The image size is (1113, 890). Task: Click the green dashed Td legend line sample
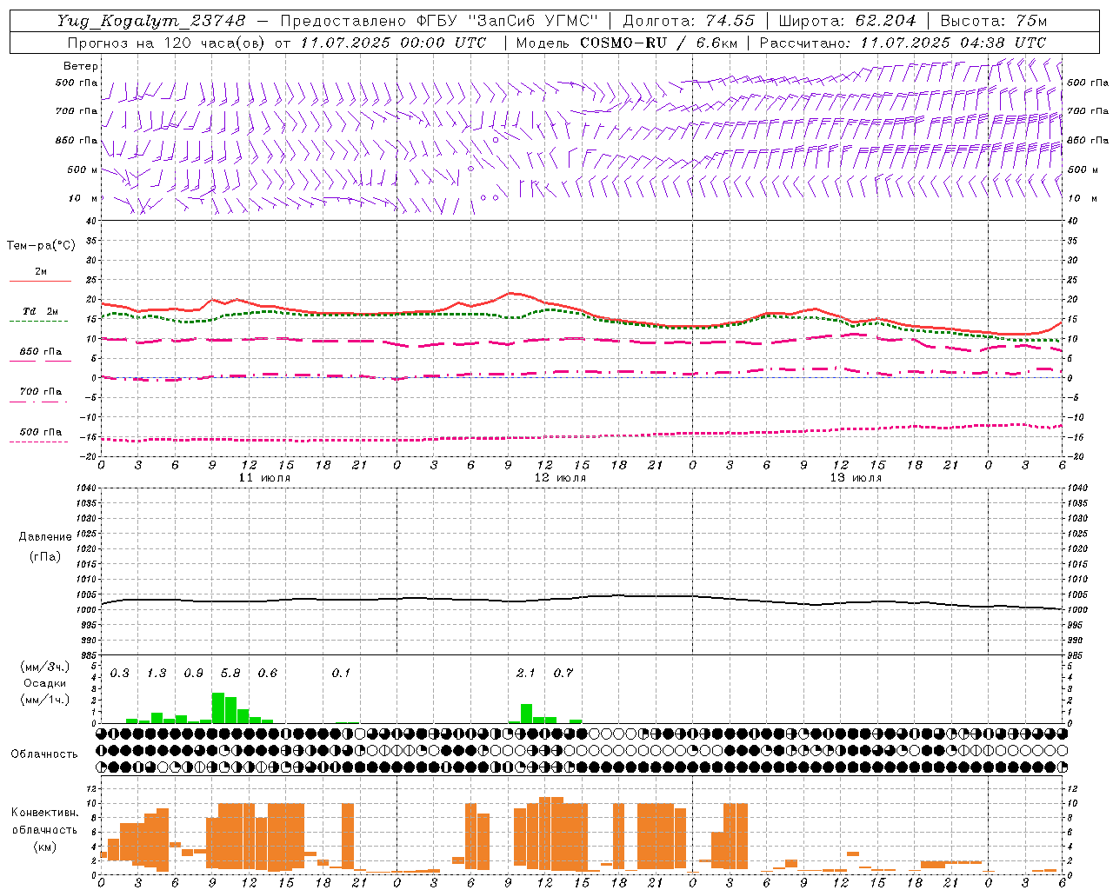click(x=38, y=321)
